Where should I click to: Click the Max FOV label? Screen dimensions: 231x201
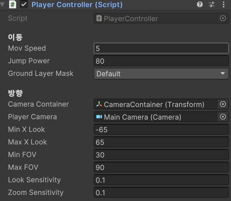tap(23, 167)
